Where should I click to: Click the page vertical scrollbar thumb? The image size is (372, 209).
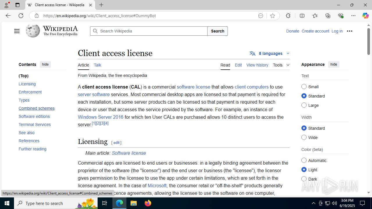369,41
